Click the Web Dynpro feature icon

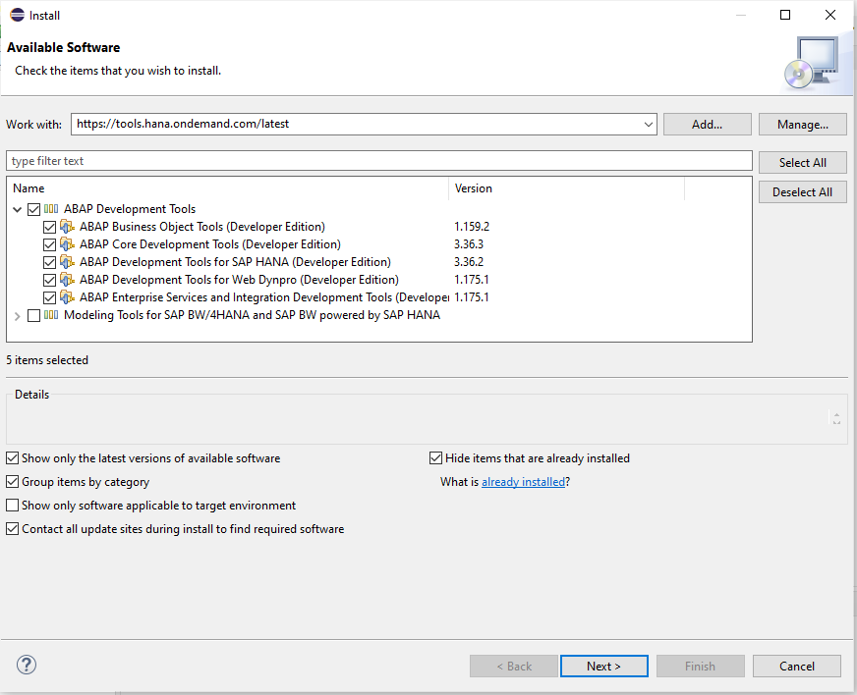67,280
